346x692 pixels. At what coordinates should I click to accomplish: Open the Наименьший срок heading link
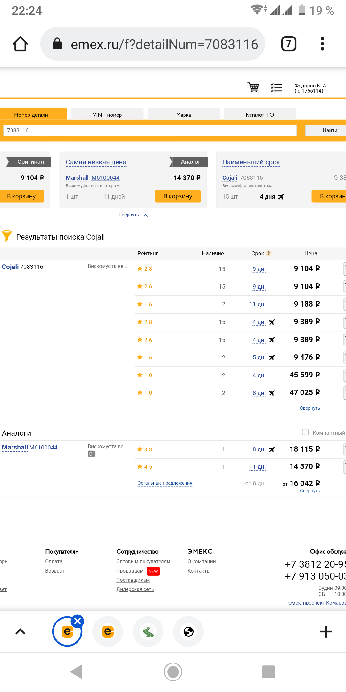251,162
